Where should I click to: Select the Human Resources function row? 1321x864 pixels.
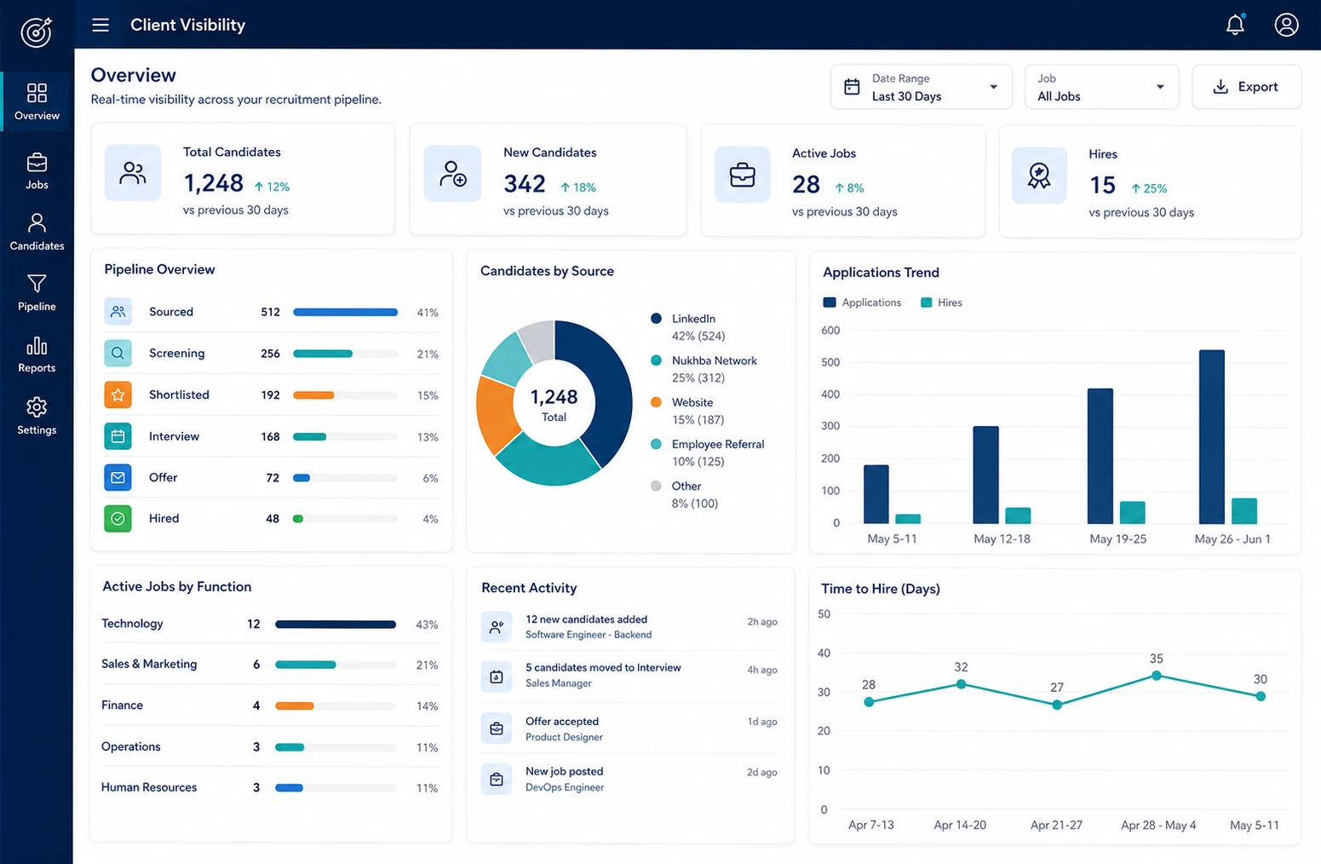(270, 787)
